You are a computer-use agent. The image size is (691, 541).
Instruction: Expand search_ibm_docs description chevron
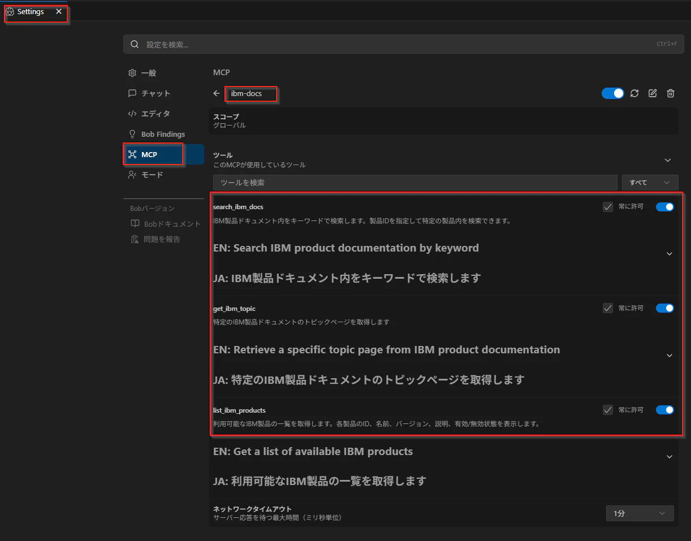click(670, 253)
